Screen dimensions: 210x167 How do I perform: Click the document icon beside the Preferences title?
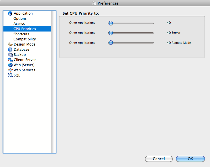(x=94, y=3)
